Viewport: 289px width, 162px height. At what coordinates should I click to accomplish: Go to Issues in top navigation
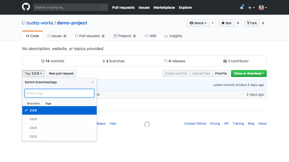[x=144, y=7]
